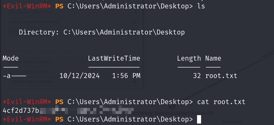The image size is (274, 125).
Task: Click the Name column header
Action: 213,58
